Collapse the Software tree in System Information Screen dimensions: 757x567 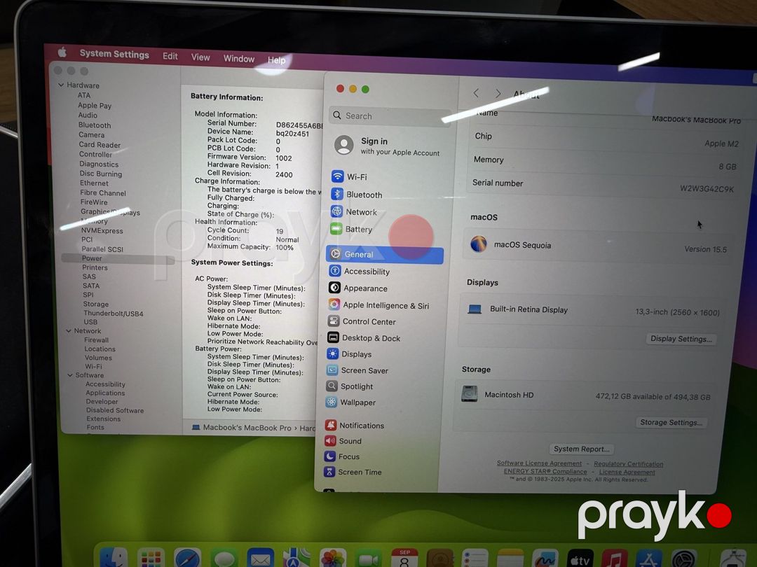click(70, 374)
